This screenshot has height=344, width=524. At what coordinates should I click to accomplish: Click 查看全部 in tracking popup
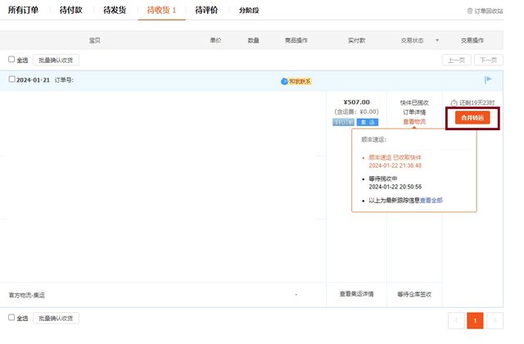click(x=431, y=200)
